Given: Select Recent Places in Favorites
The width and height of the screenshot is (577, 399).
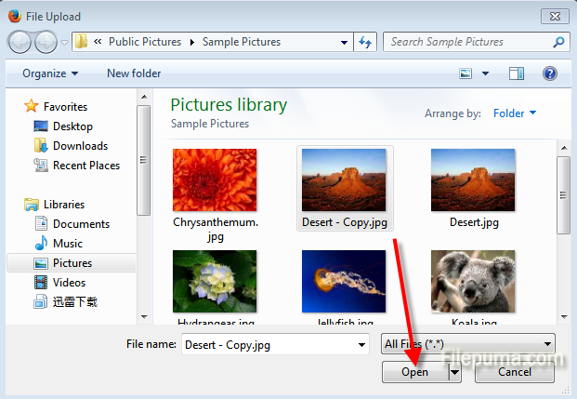Looking at the screenshot, I should 86,166.
